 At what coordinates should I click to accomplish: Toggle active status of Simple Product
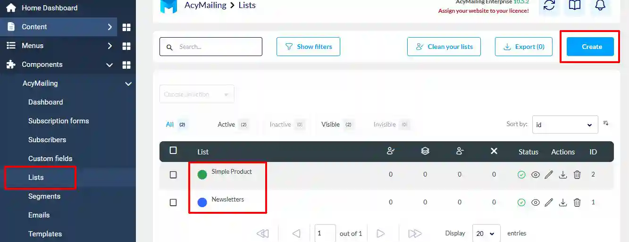(x=521, y=175)
